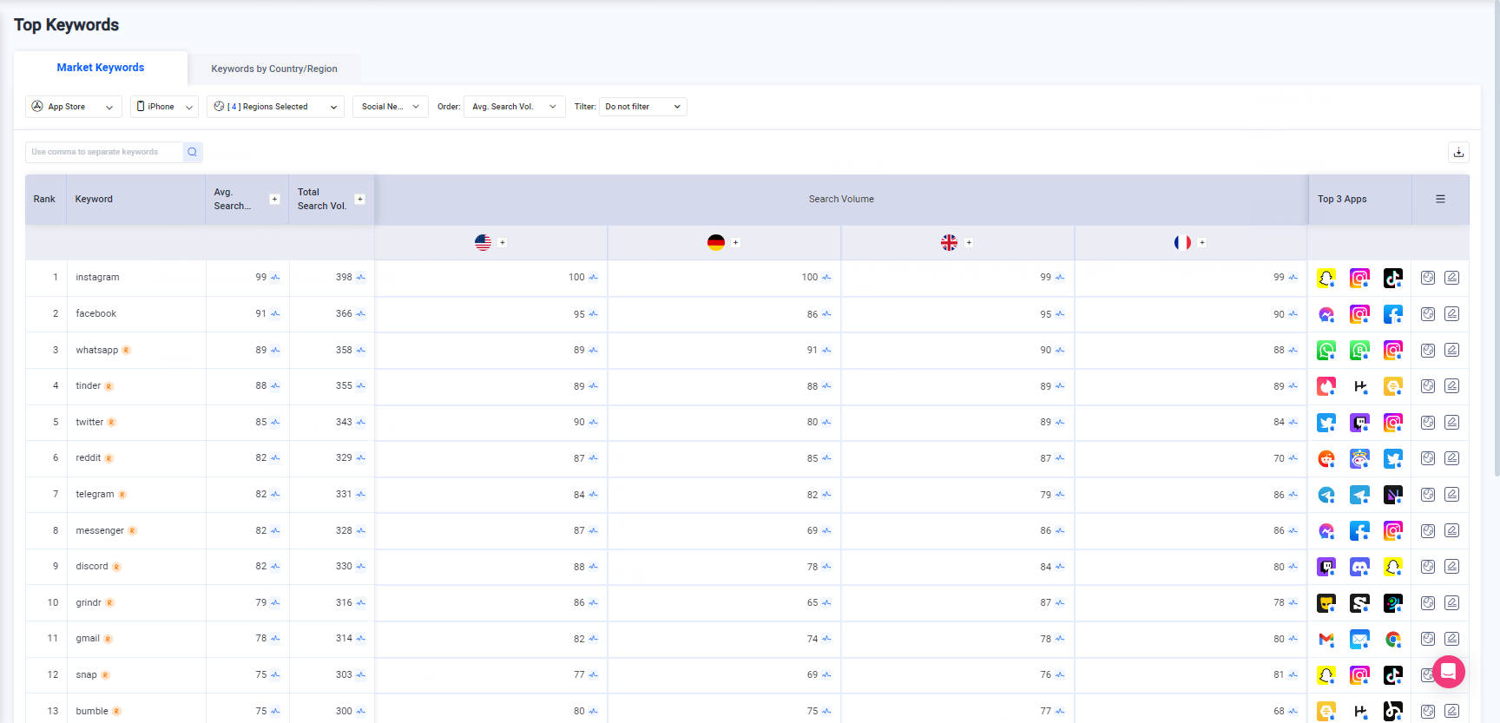Image resolution: width=1500 pixels, height=723 pixels.
Task: Click the keyword search input field
Action: [x=104, y=152]
